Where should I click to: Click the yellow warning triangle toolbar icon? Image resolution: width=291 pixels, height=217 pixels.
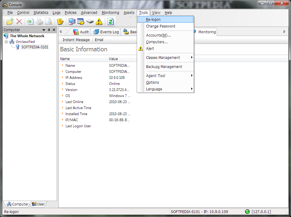point(99,22)
